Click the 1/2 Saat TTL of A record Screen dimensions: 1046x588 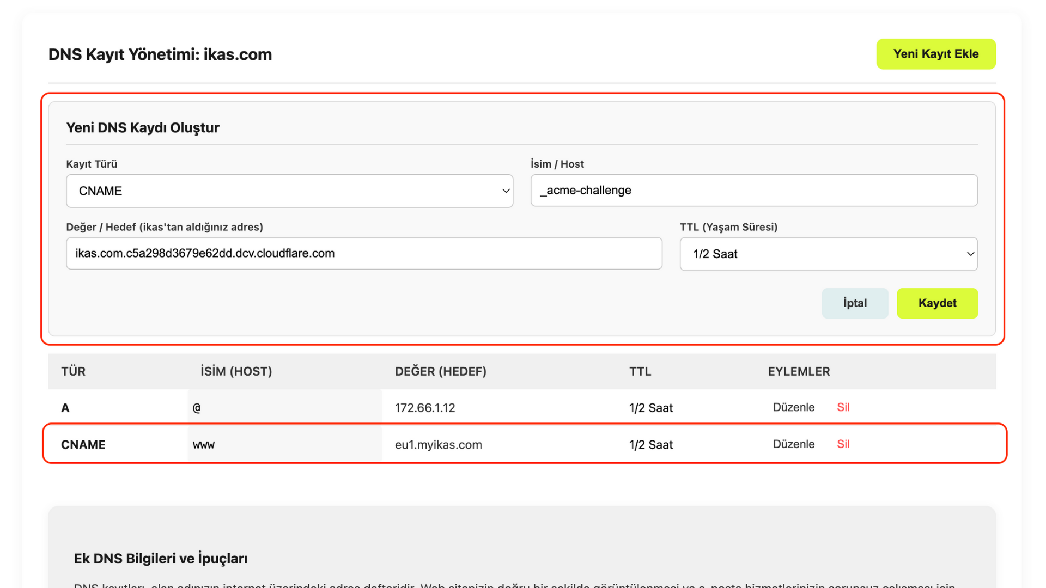(x=651, y=408)
